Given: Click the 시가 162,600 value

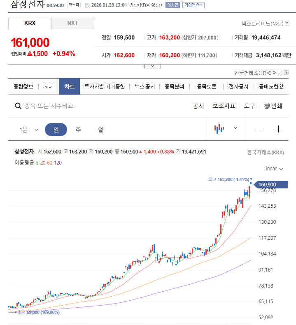Looking at the screenshot, I should (x=124, y=55).
